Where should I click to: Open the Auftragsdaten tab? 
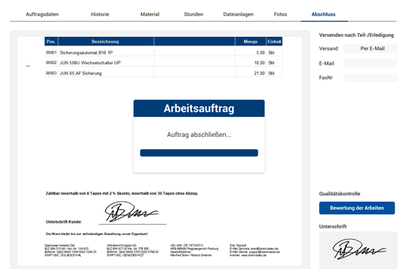[42, 14]
